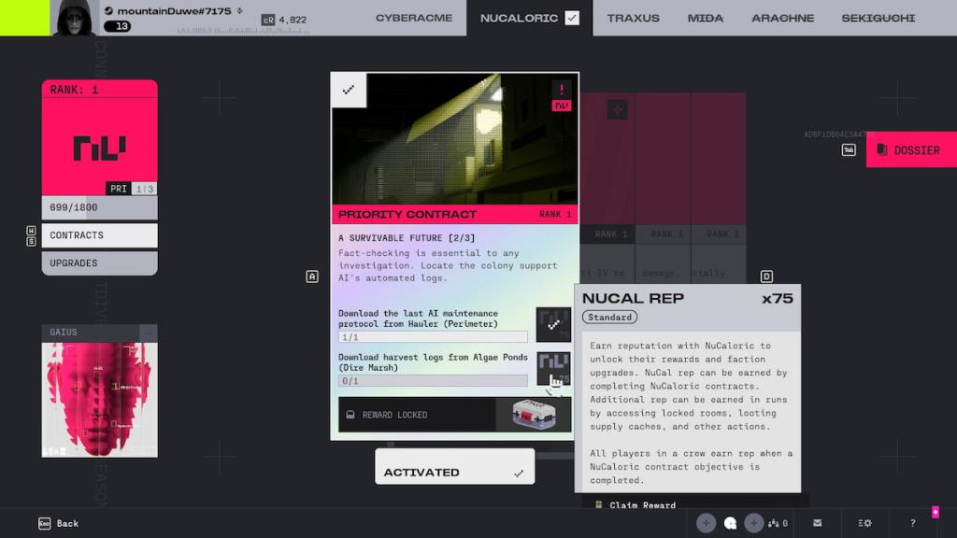Image resolution: width=957 pixels, height=538 pixels.
Task: Open the UPGRADES section
Action: coord(99,263)
